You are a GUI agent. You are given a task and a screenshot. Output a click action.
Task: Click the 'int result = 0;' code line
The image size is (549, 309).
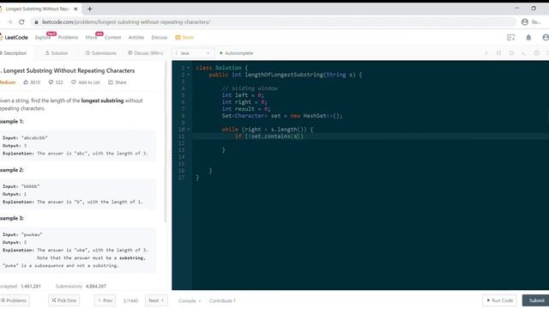246,109
